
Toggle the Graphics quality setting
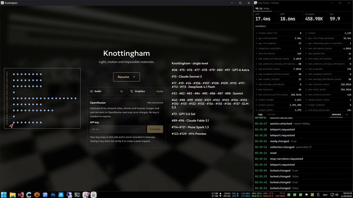pyautogui.click(x=146, y=91)
